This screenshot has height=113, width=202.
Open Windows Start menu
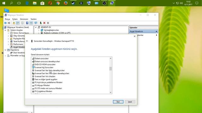point(4,3)
